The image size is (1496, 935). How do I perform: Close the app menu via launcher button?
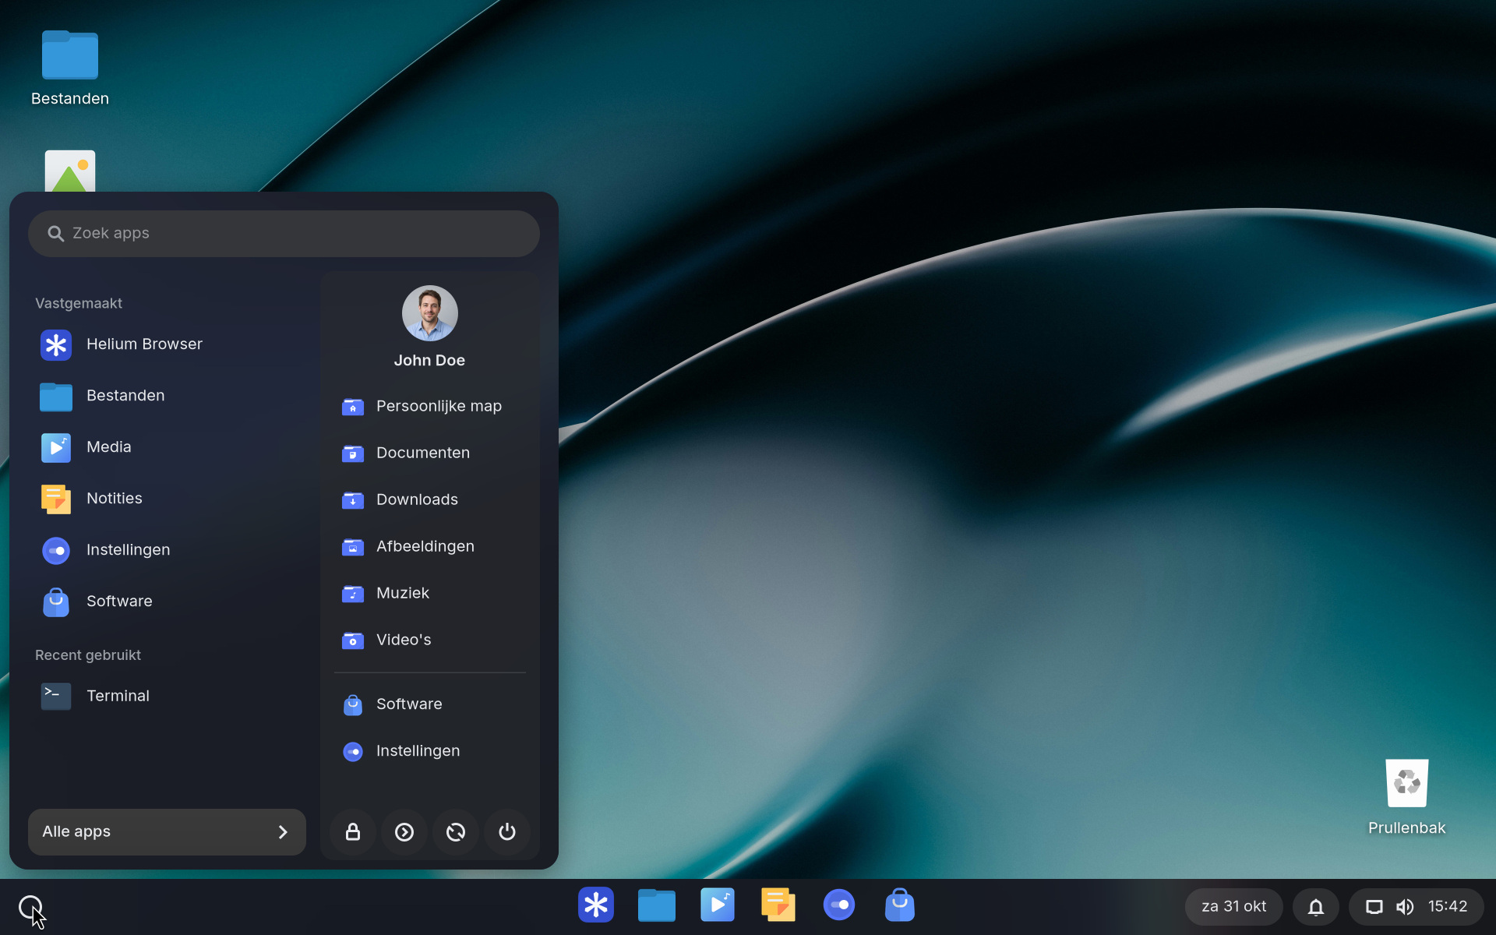30,907
